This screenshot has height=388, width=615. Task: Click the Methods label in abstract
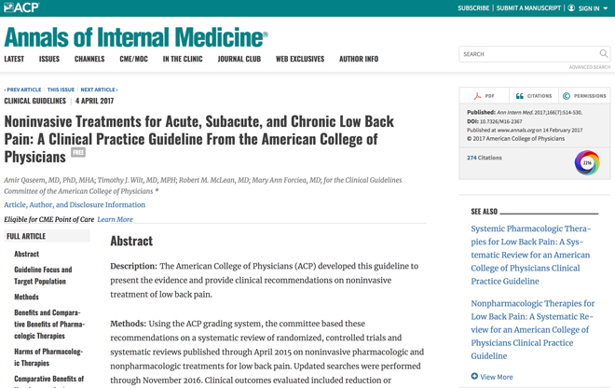pyautogui.click(x=129, y=324)
